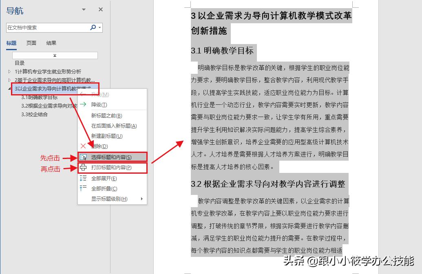Switch to the 结果 tab

51,43
